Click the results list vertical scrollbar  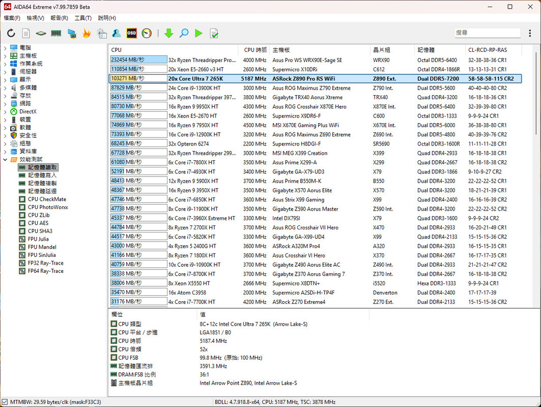536,93
